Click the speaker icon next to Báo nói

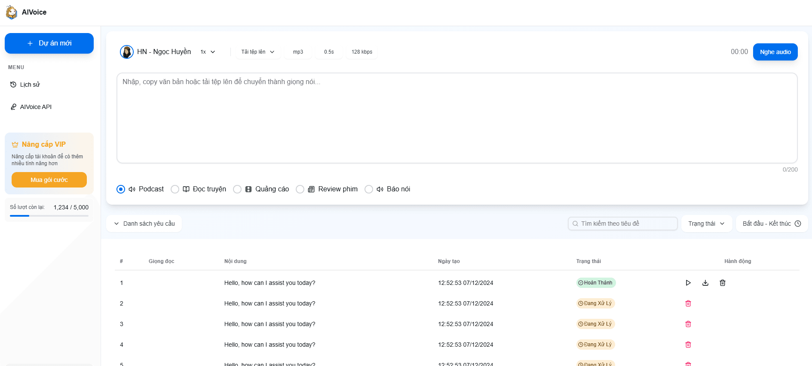[380, 189]
